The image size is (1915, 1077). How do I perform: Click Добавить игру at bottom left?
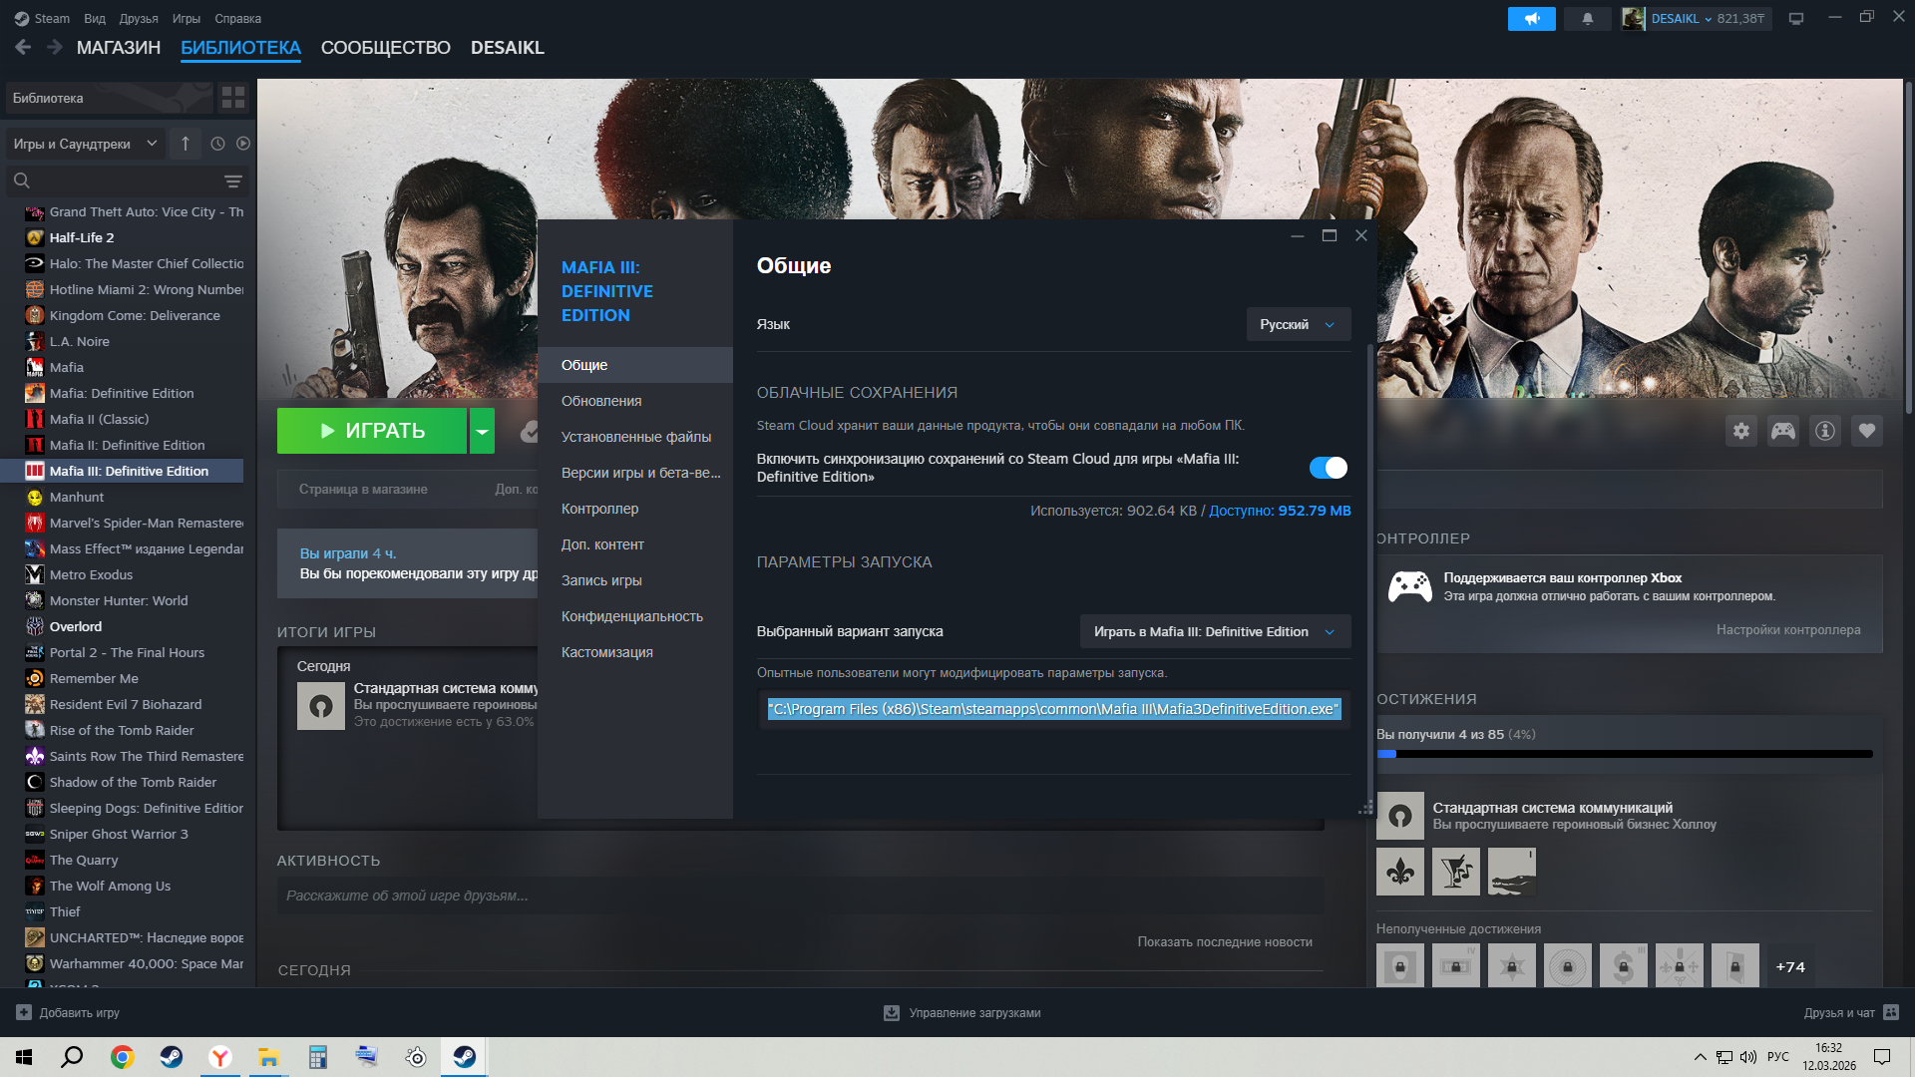pos(68,1013)
